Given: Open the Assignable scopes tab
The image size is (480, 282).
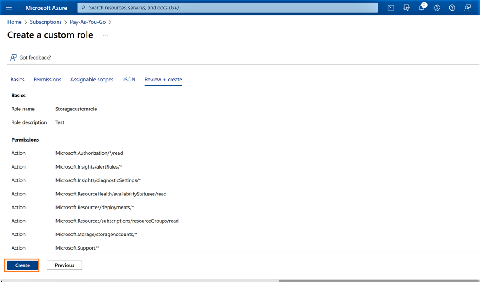Looking at the screenshot, I should [92, 80].
